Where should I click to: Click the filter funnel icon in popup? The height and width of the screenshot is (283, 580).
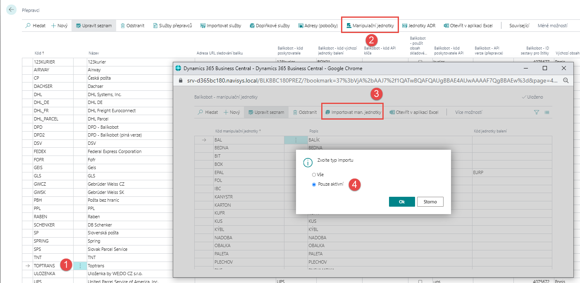coord(537,112)
